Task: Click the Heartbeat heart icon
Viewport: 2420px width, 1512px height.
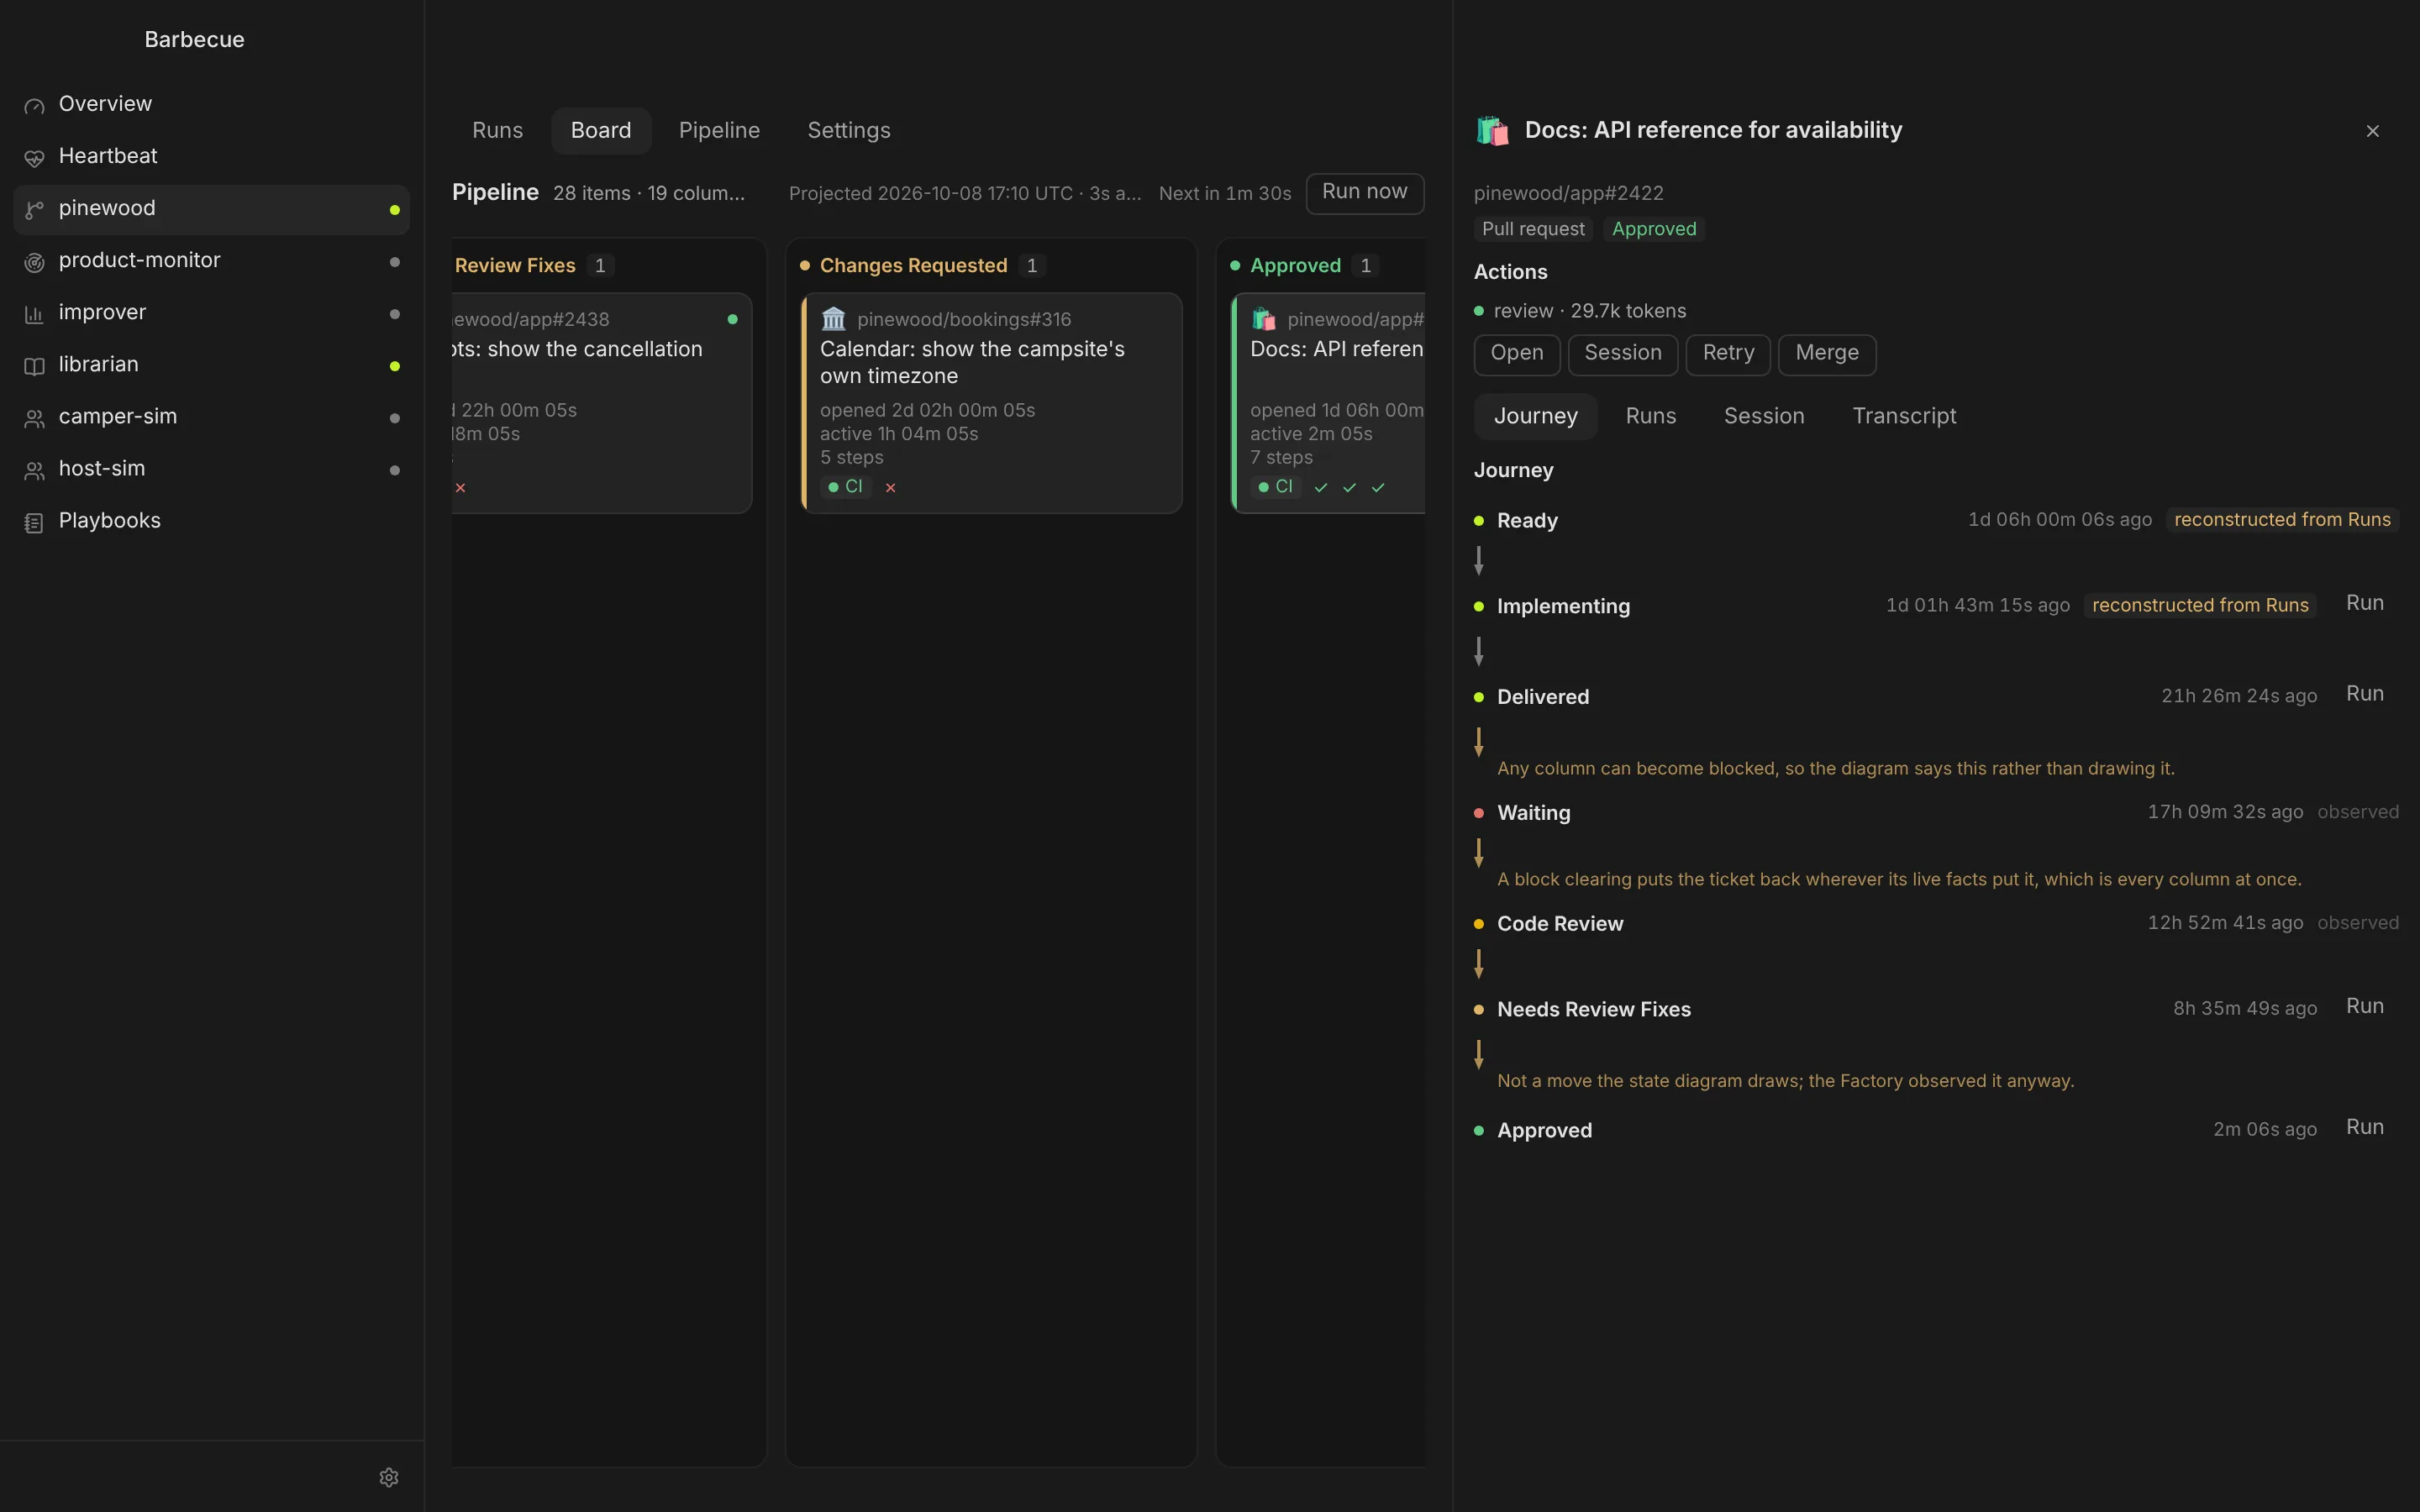Action: coord(34,158)
